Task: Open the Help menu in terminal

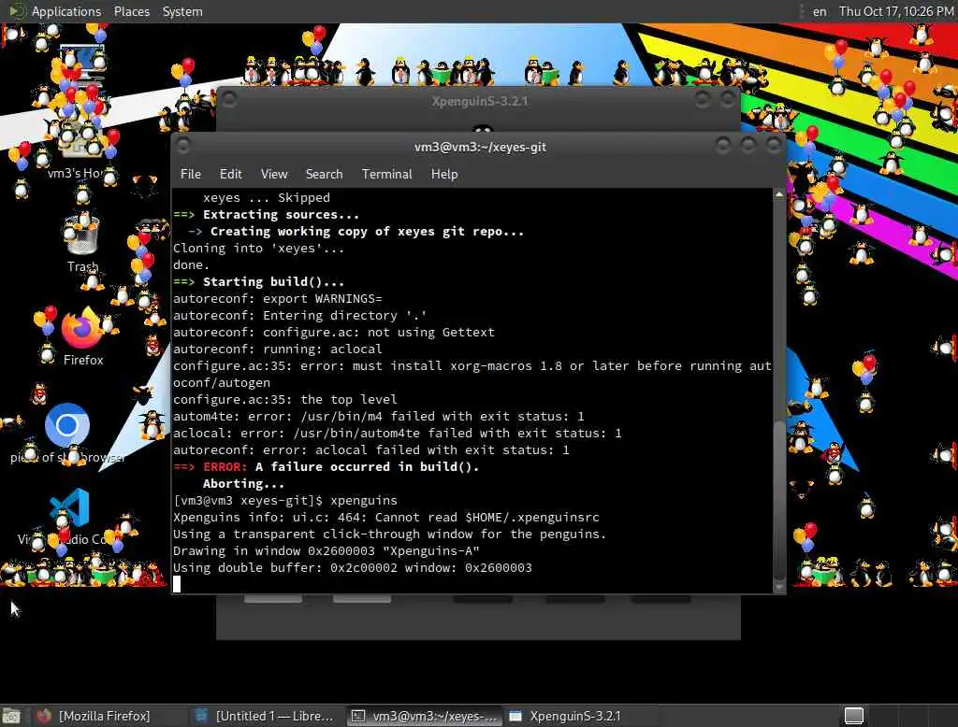Action: 444,174
